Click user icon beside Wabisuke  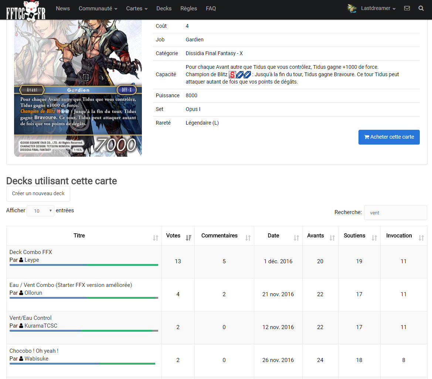[21, 359]
